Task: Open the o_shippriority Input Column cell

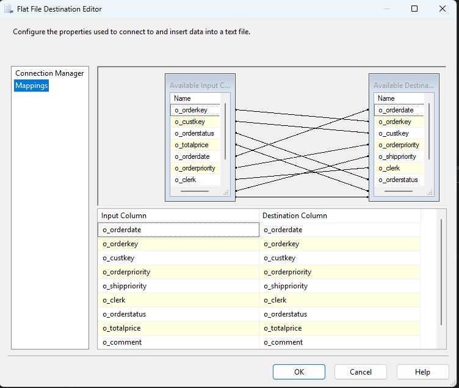Action: (178, 286)
